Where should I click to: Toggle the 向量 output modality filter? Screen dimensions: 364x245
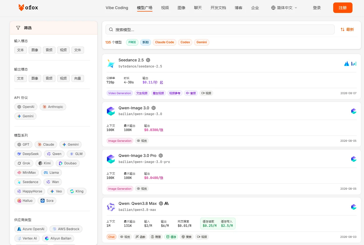[78, 78]
